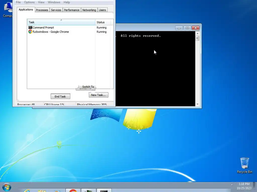Click Running status of Google Chrome row
Screen dimensions: 257x192
coord(101,32)
